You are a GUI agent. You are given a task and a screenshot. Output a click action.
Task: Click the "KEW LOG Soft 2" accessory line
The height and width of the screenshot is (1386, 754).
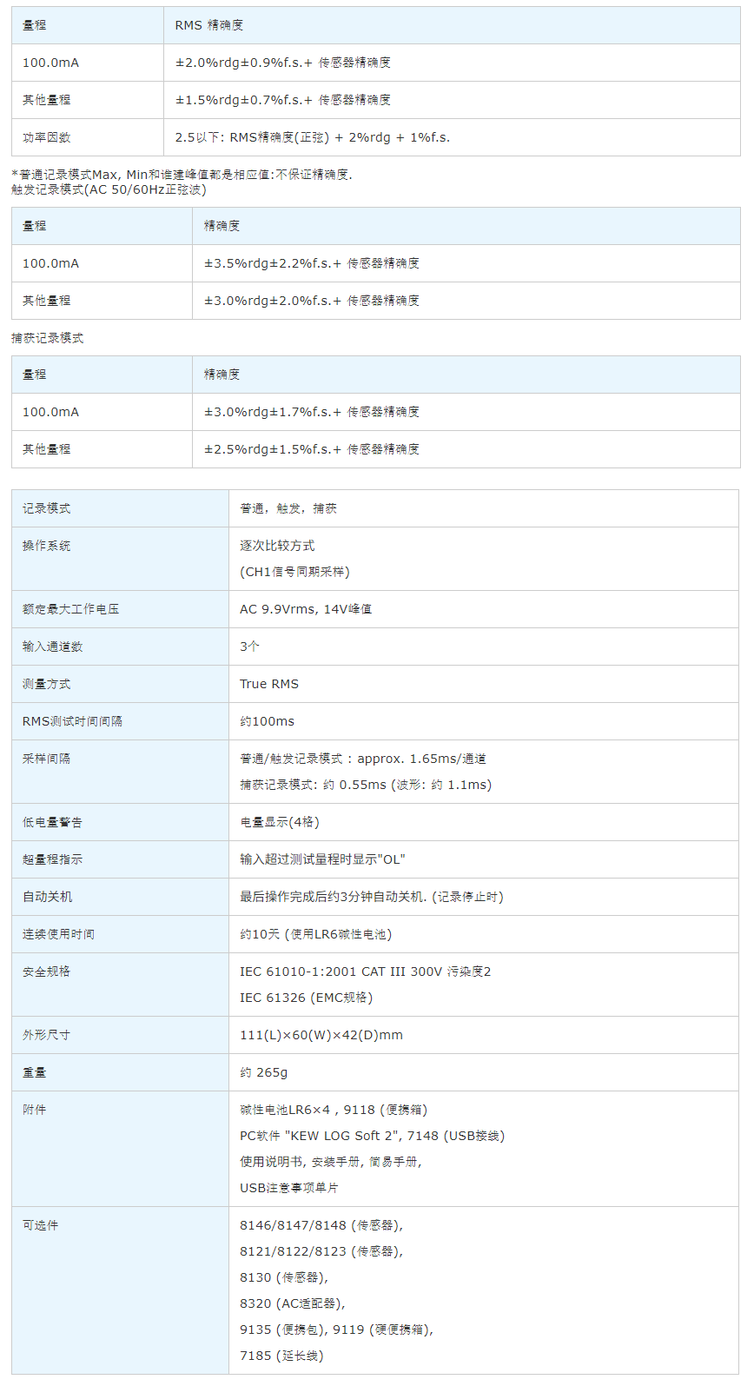372,1136
